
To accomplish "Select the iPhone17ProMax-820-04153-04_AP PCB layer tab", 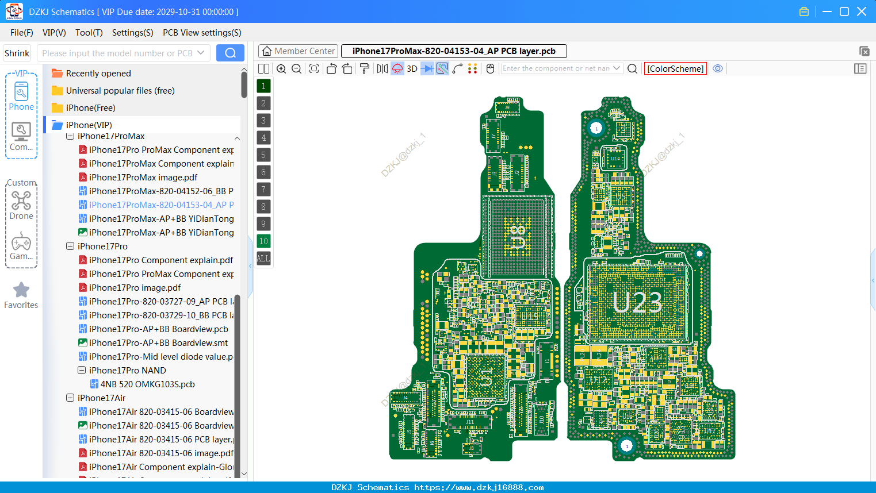I will click(x=454, y=51).
